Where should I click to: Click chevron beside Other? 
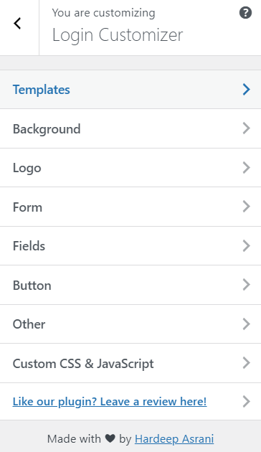click(x=247, y=324)
